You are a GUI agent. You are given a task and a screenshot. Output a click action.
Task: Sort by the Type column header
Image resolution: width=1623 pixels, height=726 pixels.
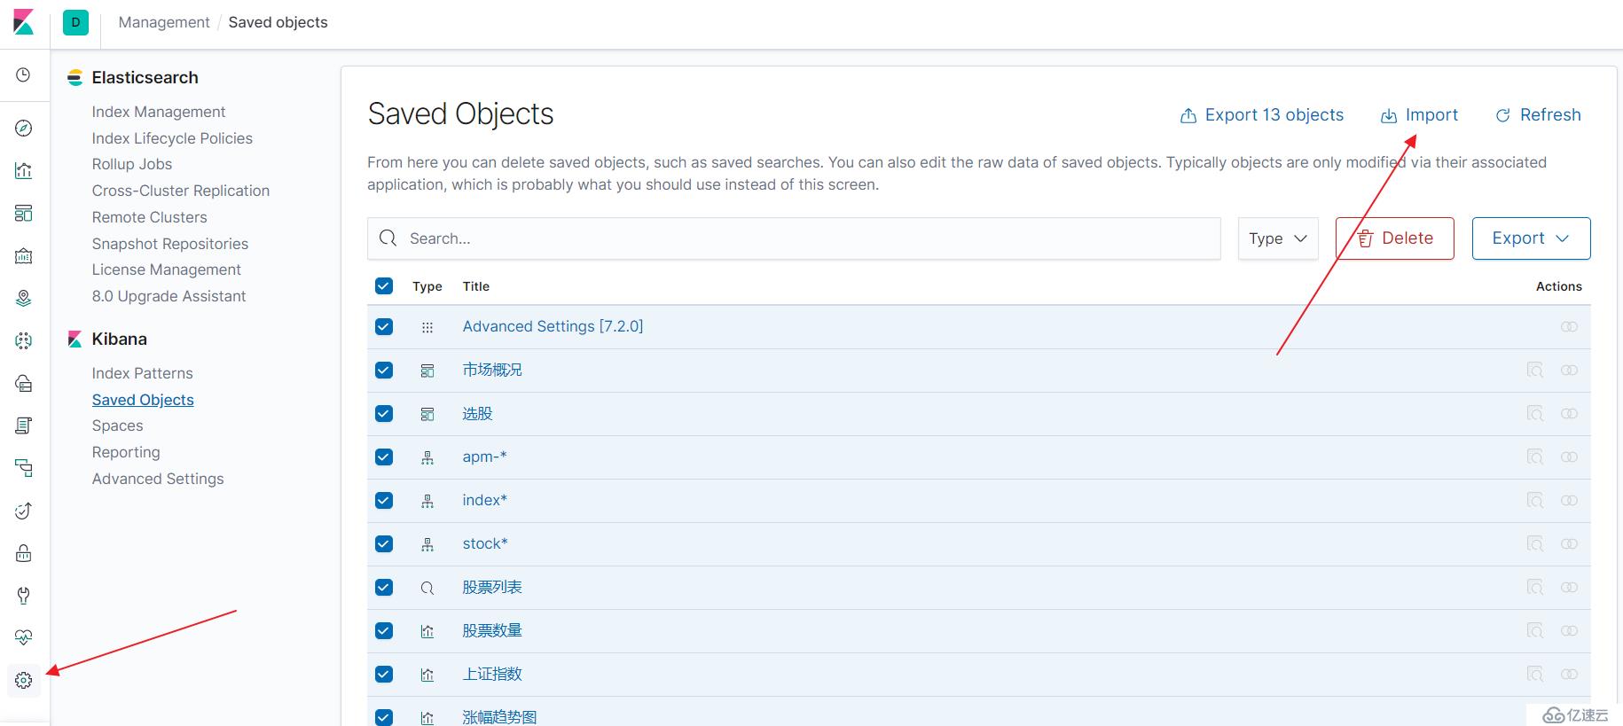pos(427,286)
